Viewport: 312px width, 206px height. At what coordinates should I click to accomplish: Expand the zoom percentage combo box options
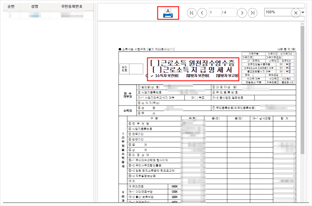point(302,13)
